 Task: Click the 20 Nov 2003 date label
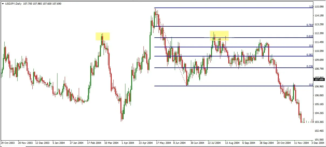[25, 143]
